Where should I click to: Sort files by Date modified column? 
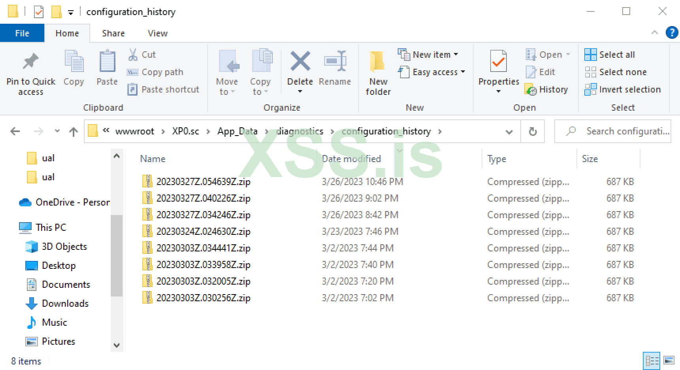pos(351,159)
